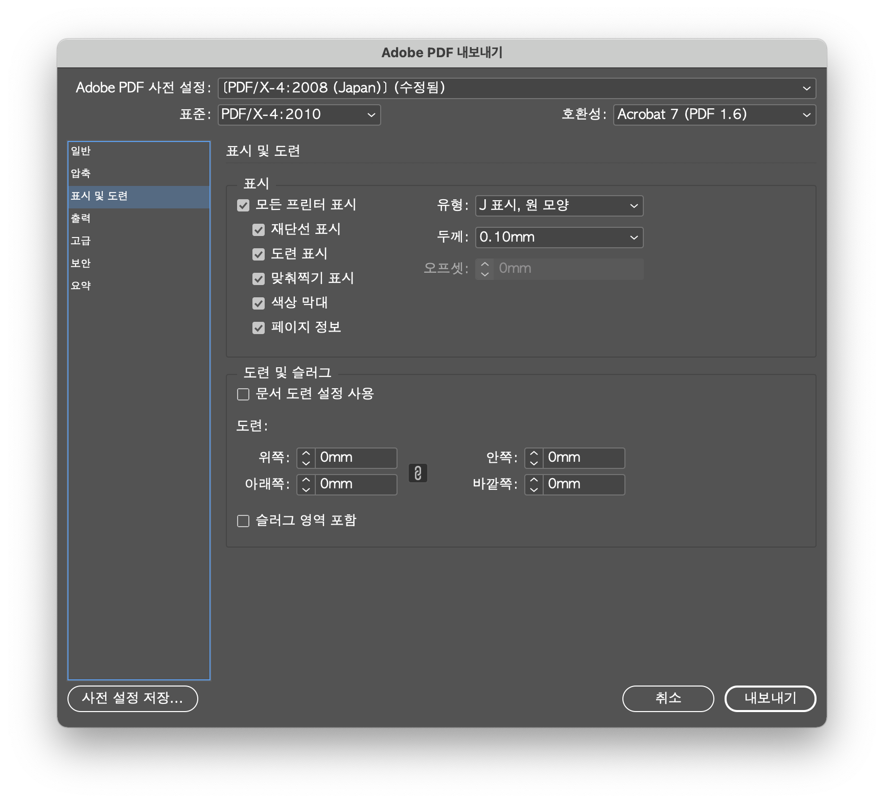Click 위쪽 bleed value field
This screenshot has height=803, width=884.
[356, 458]
